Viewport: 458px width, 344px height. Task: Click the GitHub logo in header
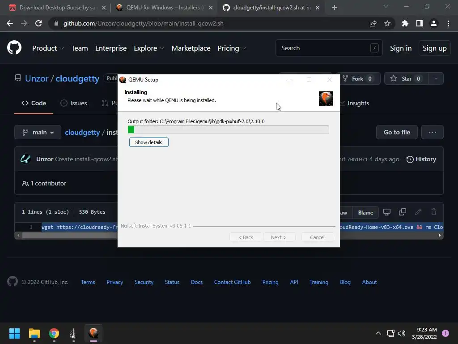pos(14,48)
